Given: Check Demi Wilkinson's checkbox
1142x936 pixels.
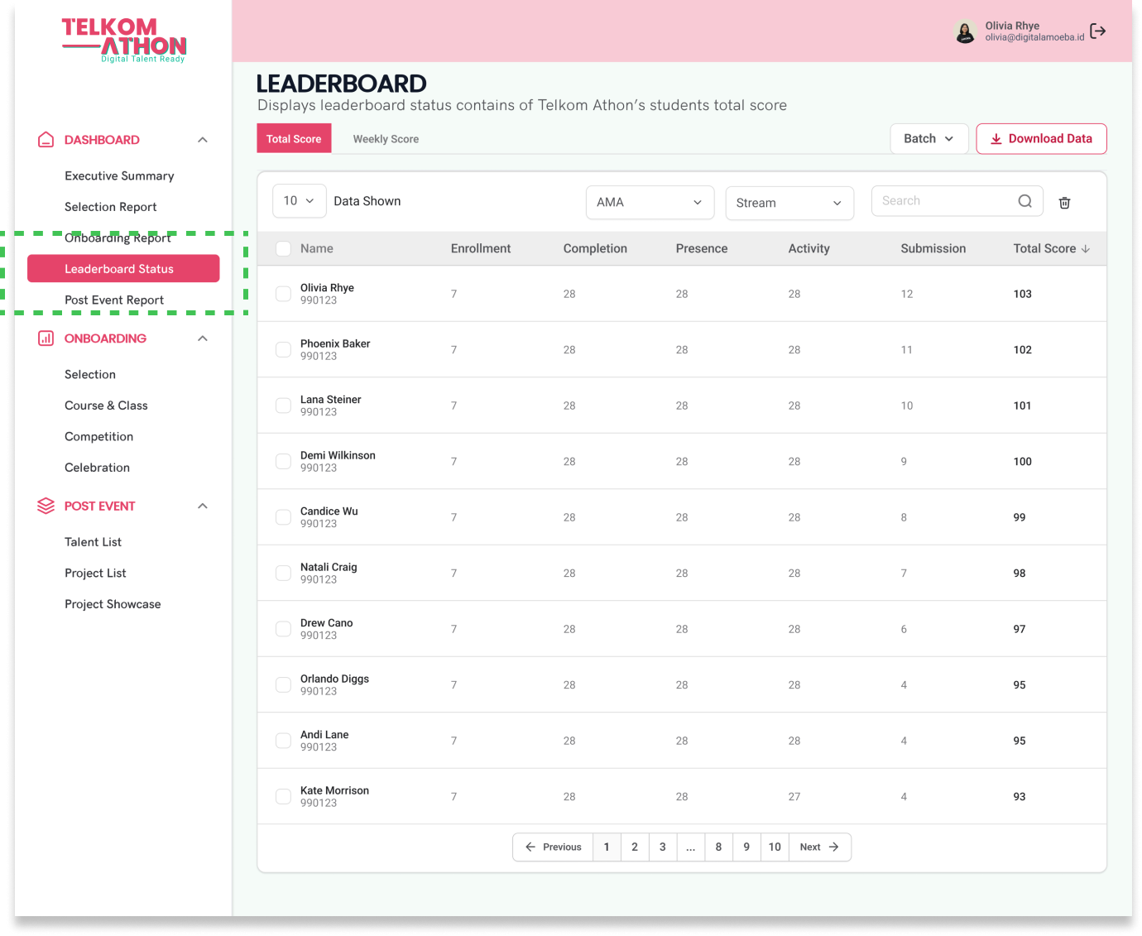Looking at the screenshot, I should click(283, 461).
